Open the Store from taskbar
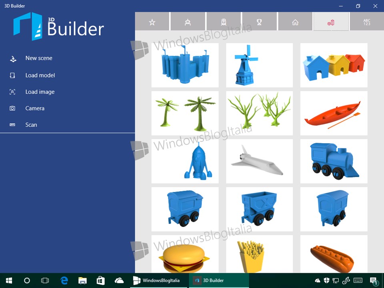The width and height of the screenshot is (384, 288). (x=101, y=280)
